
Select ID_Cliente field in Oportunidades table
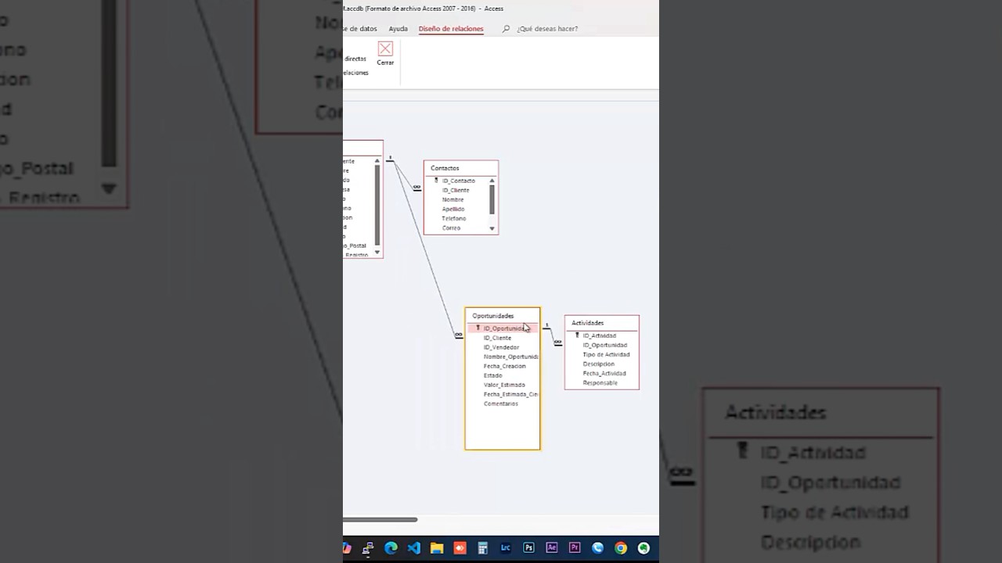(497, 338)
